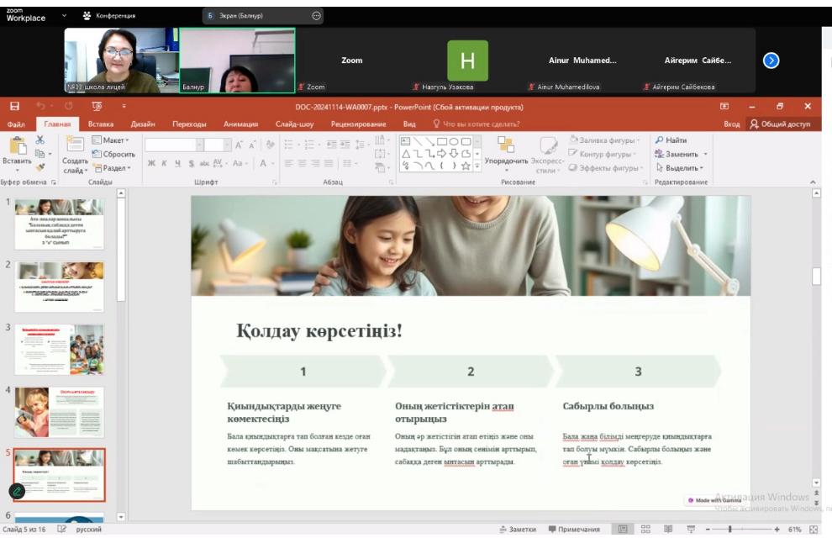Viewport: 832px width, 538px height.
Task: Switch to reading view in status bar
Action: coord(668,530)
